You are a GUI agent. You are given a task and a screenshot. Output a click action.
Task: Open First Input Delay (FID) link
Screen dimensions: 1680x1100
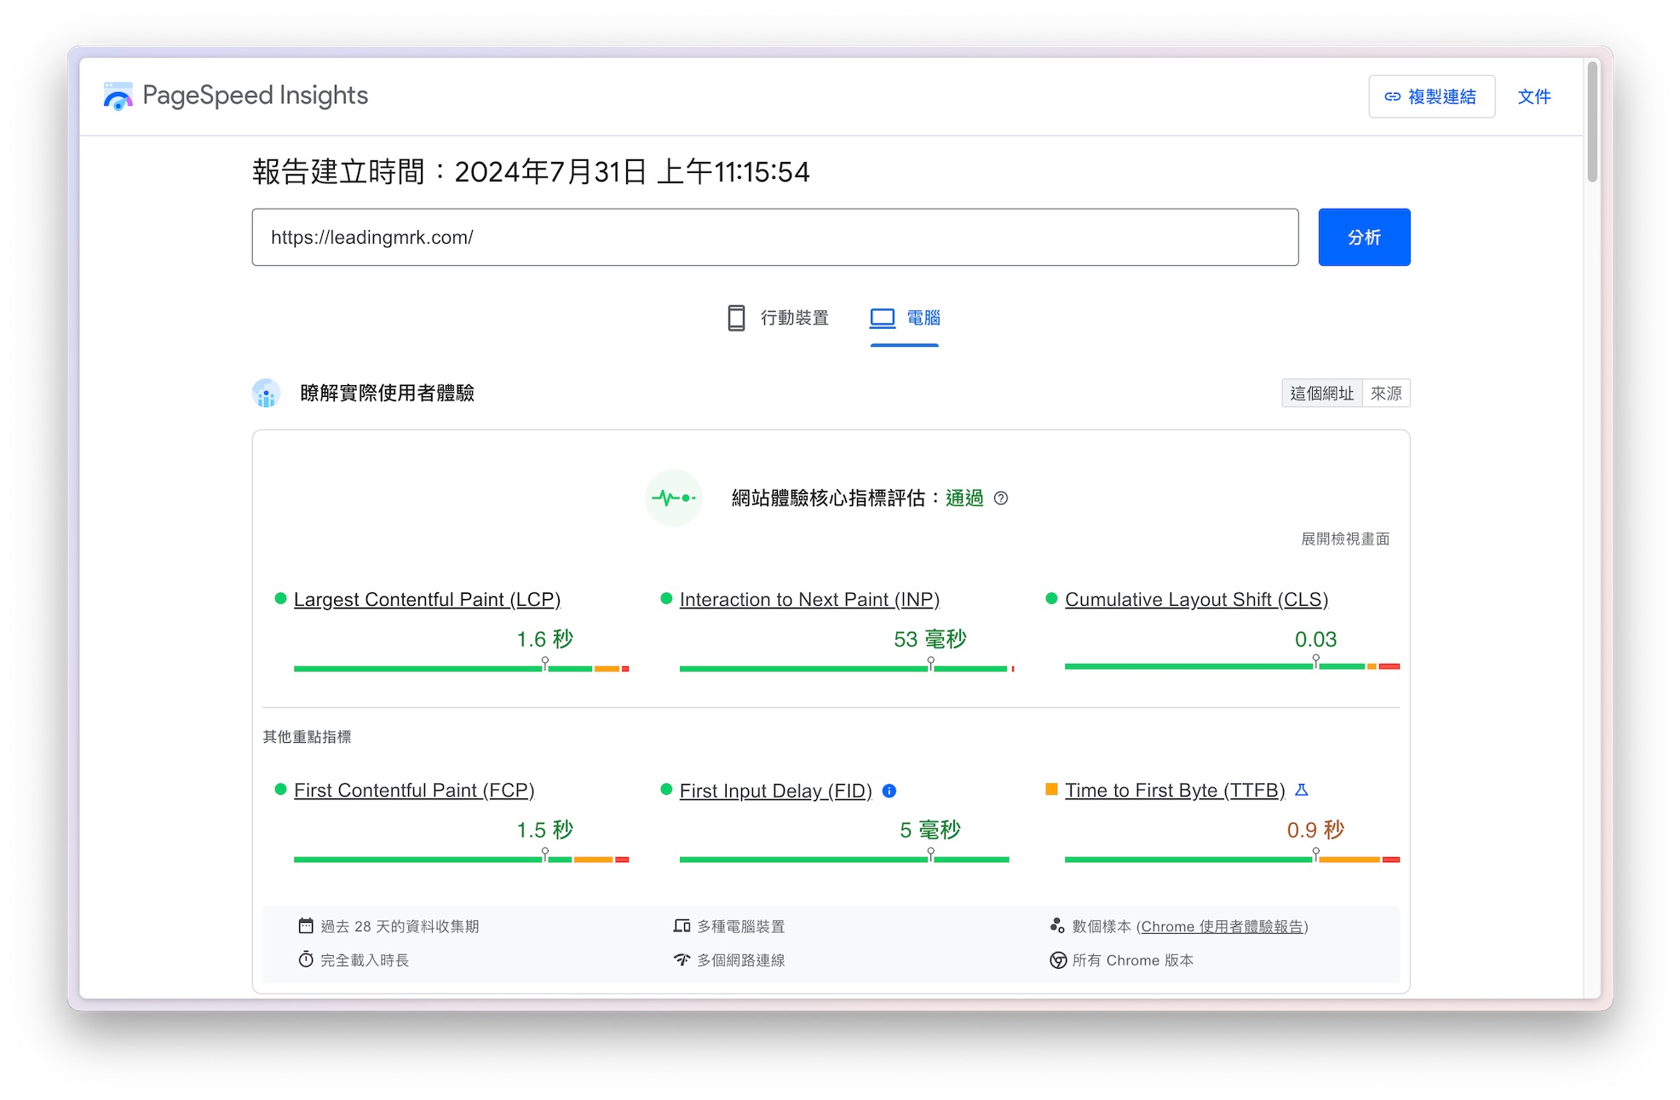coord(775,790)
